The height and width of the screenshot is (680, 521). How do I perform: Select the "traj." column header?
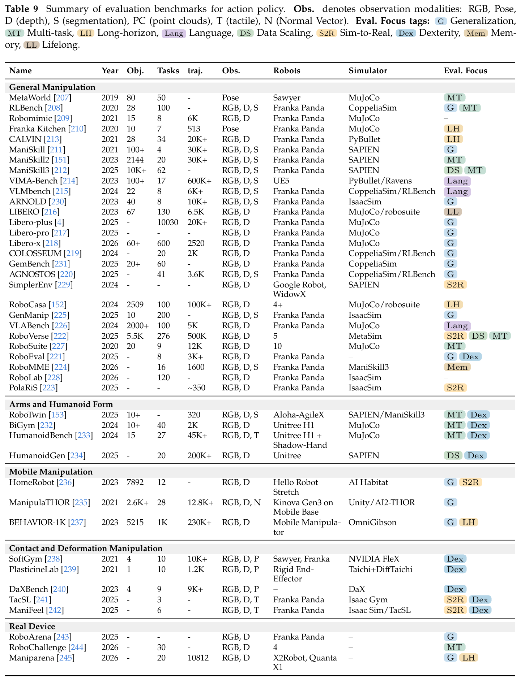tap(195, 71)
